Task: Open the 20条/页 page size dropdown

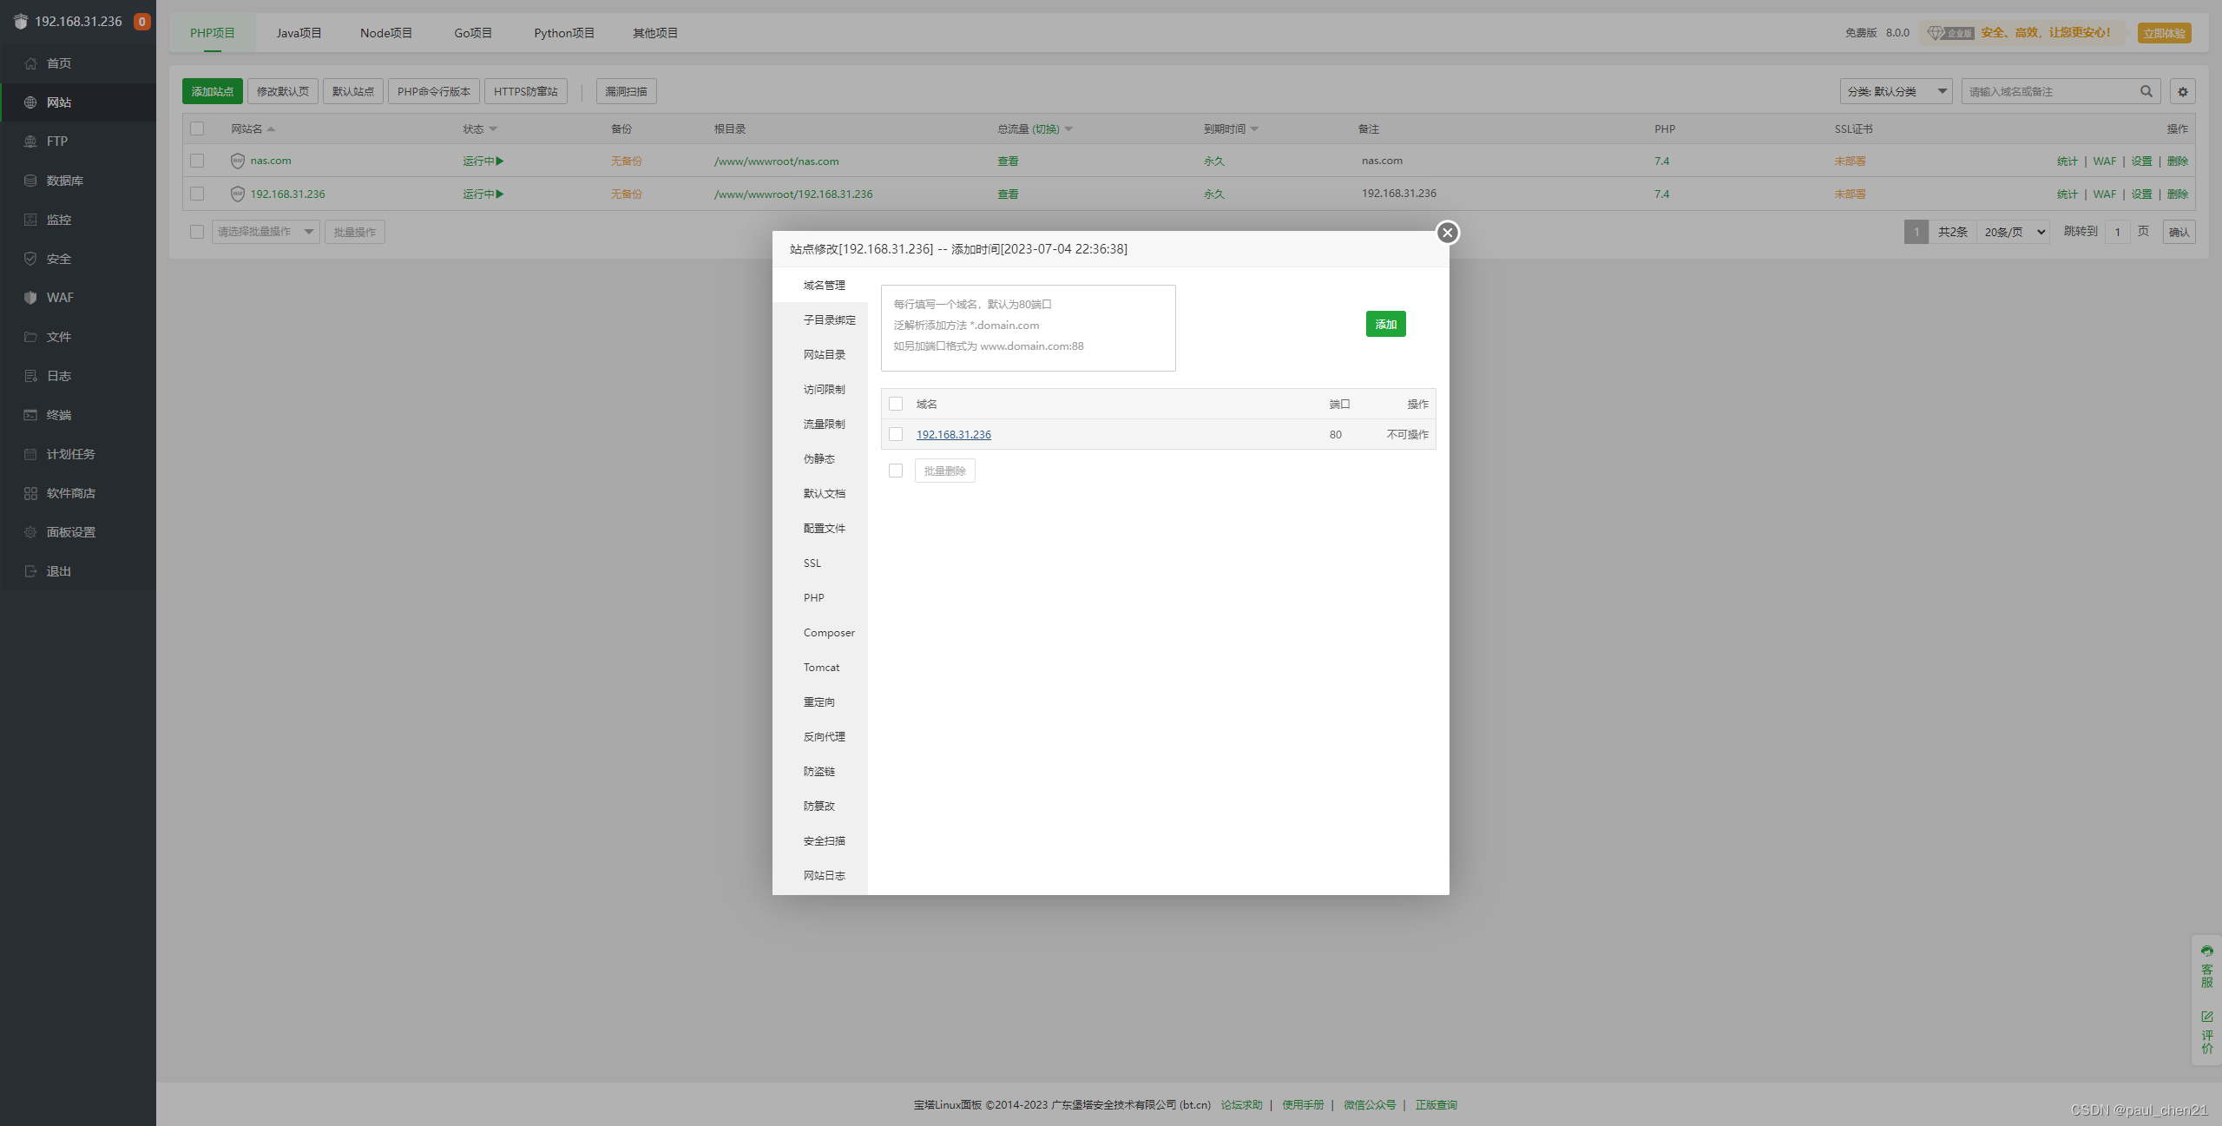Action: click(2012, 232)
